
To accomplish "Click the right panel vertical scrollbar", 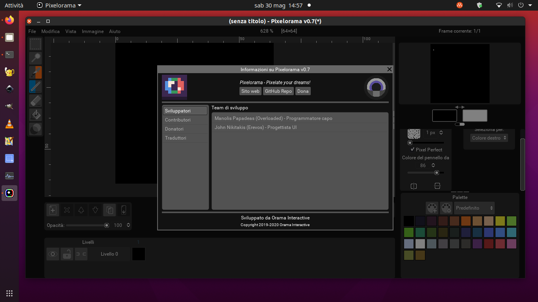I will [x=523, y=164].
